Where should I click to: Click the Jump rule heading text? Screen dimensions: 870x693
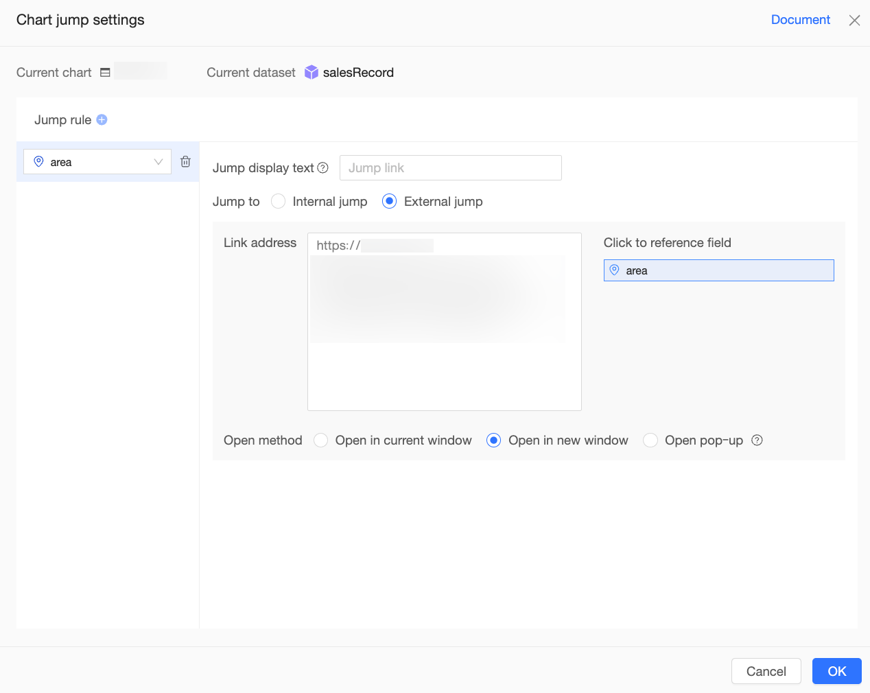tap(63, 120)
